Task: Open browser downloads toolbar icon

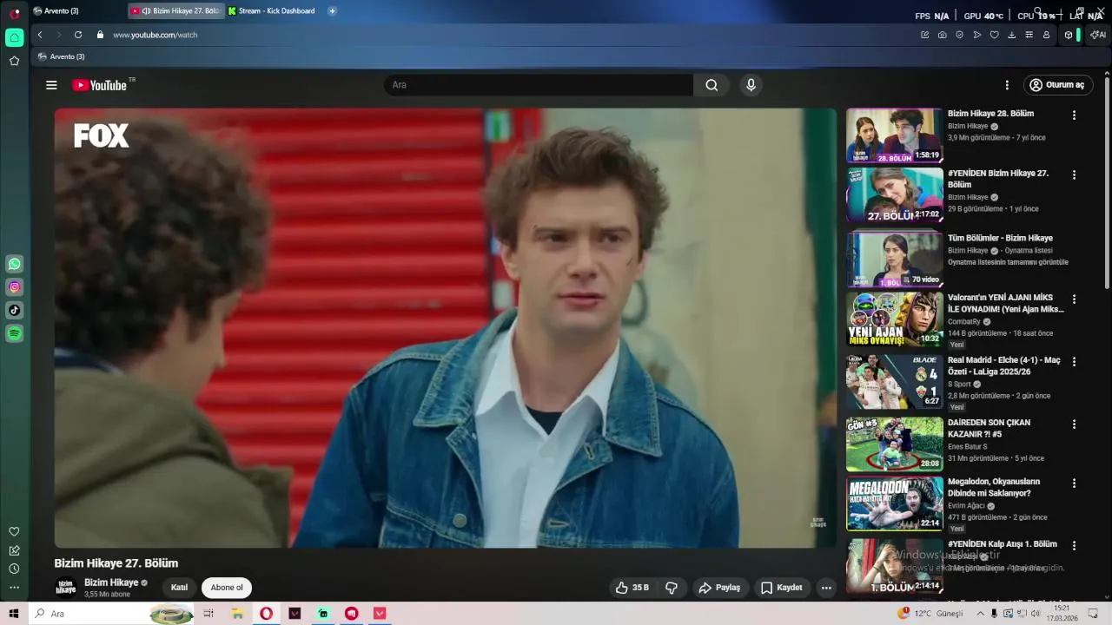Action: [1012, 35]
